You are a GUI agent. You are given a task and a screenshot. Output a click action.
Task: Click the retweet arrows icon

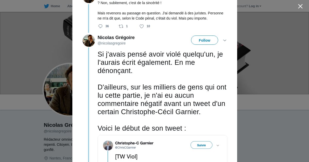pyautogui.click(x=121, y=26)
